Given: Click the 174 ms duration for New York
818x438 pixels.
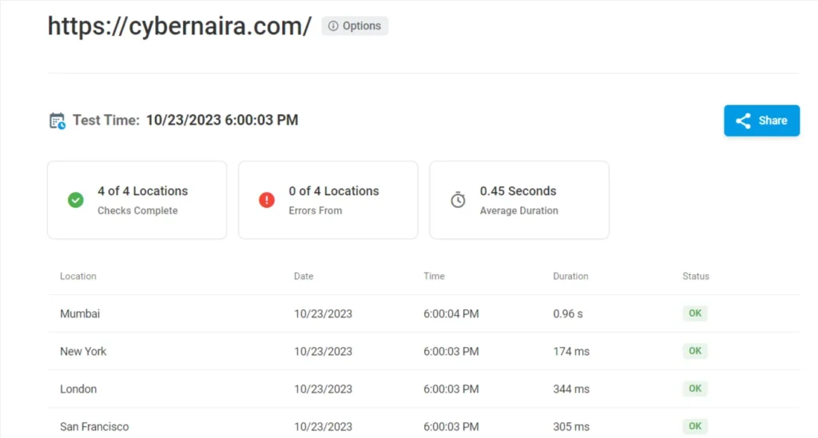Looking at the screenshot, I should pyautogui.click(x=571, y=352).
